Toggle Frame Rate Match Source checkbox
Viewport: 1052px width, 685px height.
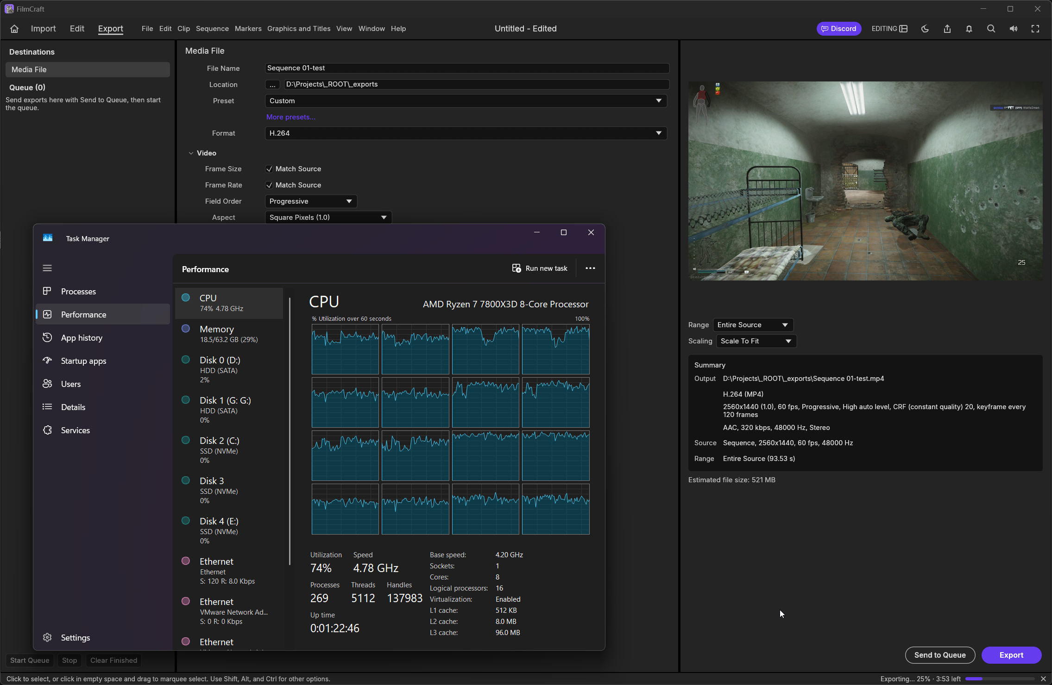coord(269,185)
